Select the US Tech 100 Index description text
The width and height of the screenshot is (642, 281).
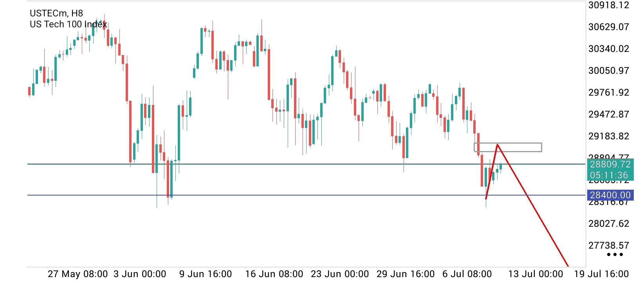pos(69,24)
